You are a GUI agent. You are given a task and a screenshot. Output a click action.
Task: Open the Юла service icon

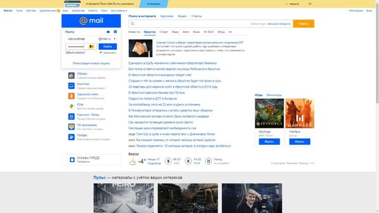71,106
